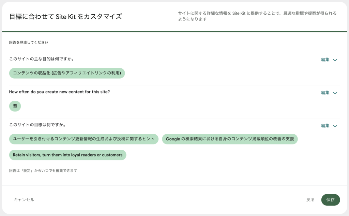The image size is (349, 216).
Task: Expand the chevron beside the first Edit link
Action: click(x=335, y=60)
